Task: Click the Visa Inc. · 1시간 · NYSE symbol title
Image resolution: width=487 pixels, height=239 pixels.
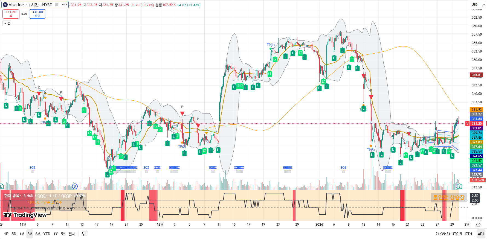Action: [30, 5]
